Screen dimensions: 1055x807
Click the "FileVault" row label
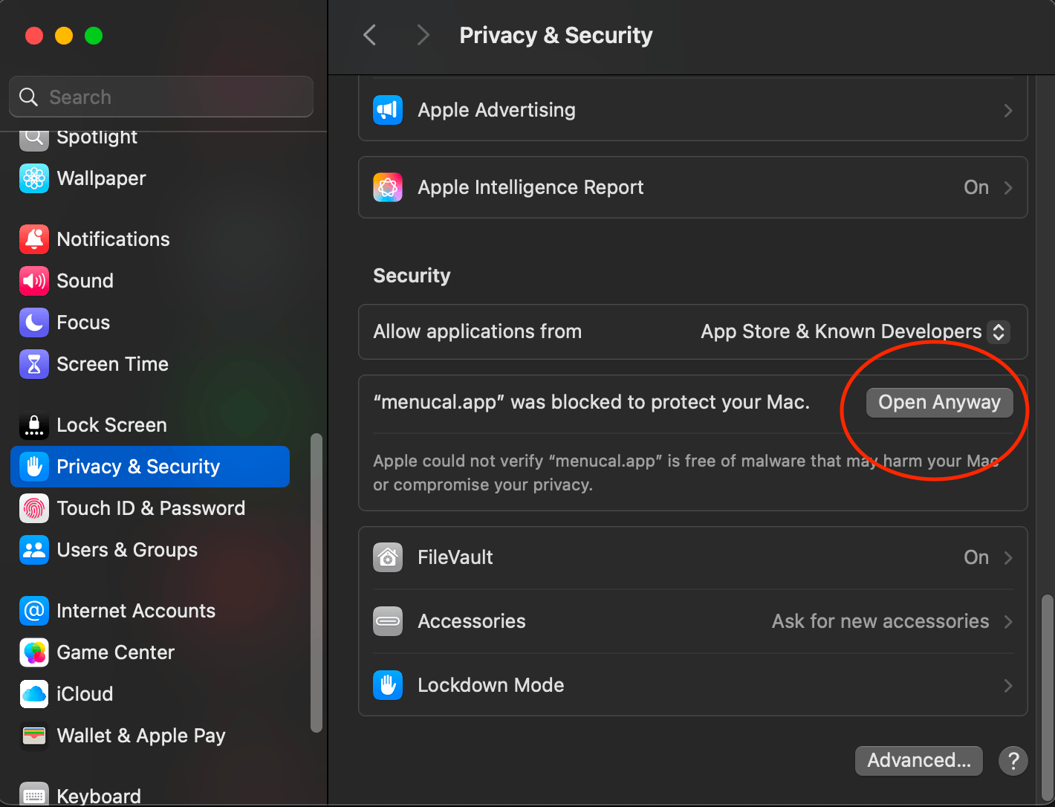(x=455, y=557)
